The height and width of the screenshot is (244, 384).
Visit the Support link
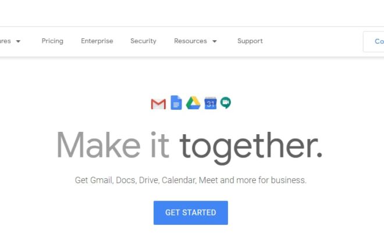(250, 41)
